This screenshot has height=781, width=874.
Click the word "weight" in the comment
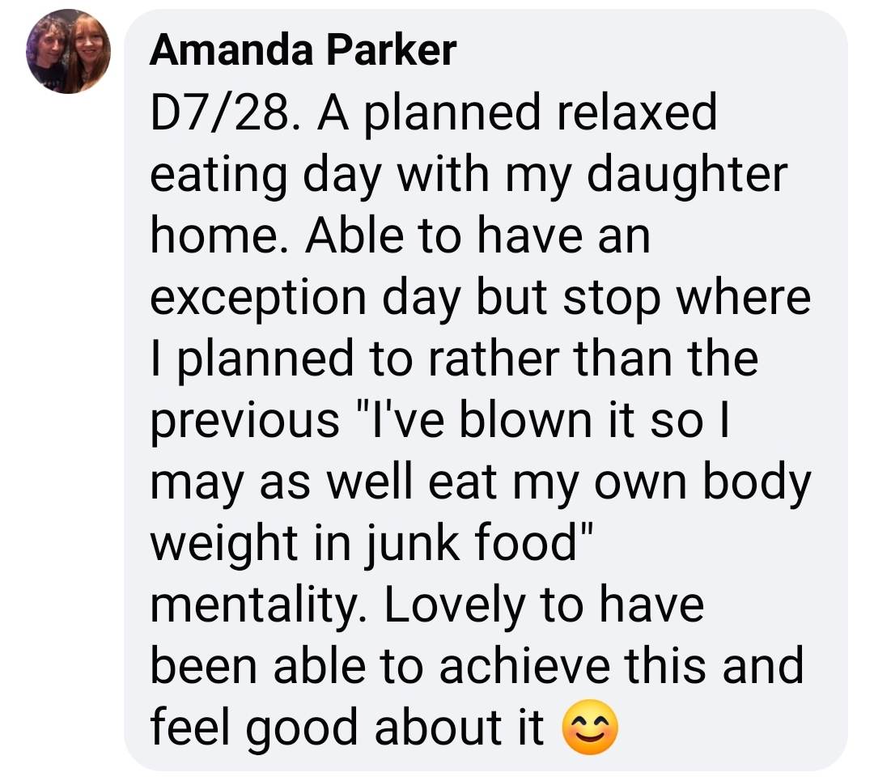pos(223,545)
